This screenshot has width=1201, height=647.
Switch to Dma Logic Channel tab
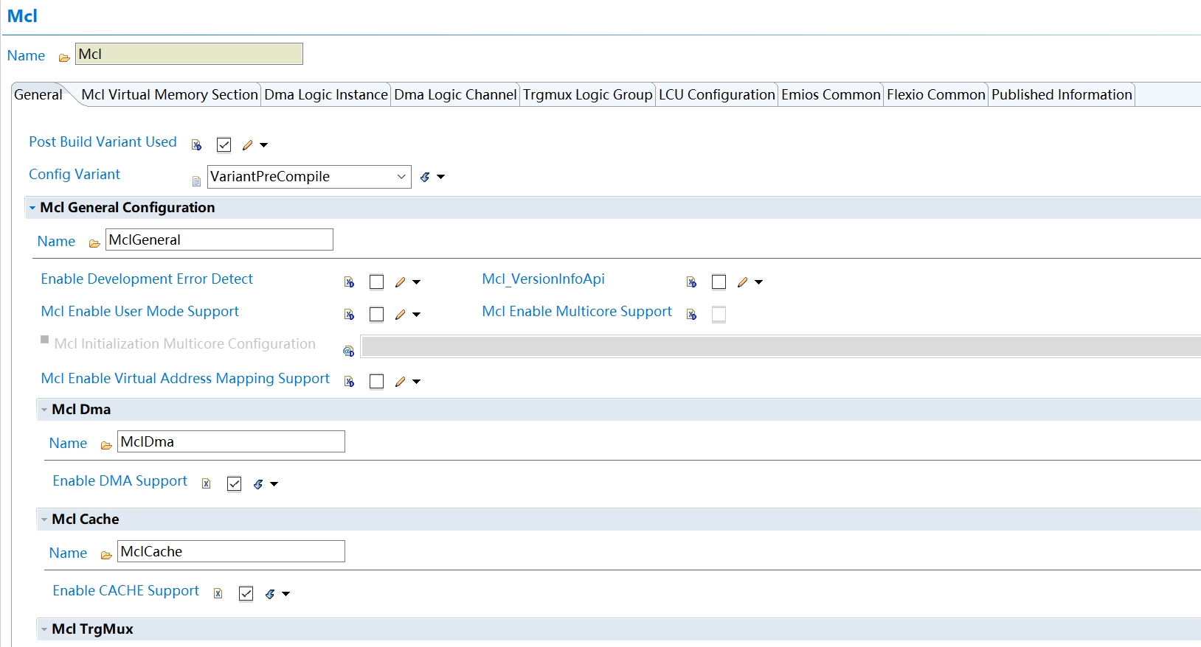click(x=455, y=95)
